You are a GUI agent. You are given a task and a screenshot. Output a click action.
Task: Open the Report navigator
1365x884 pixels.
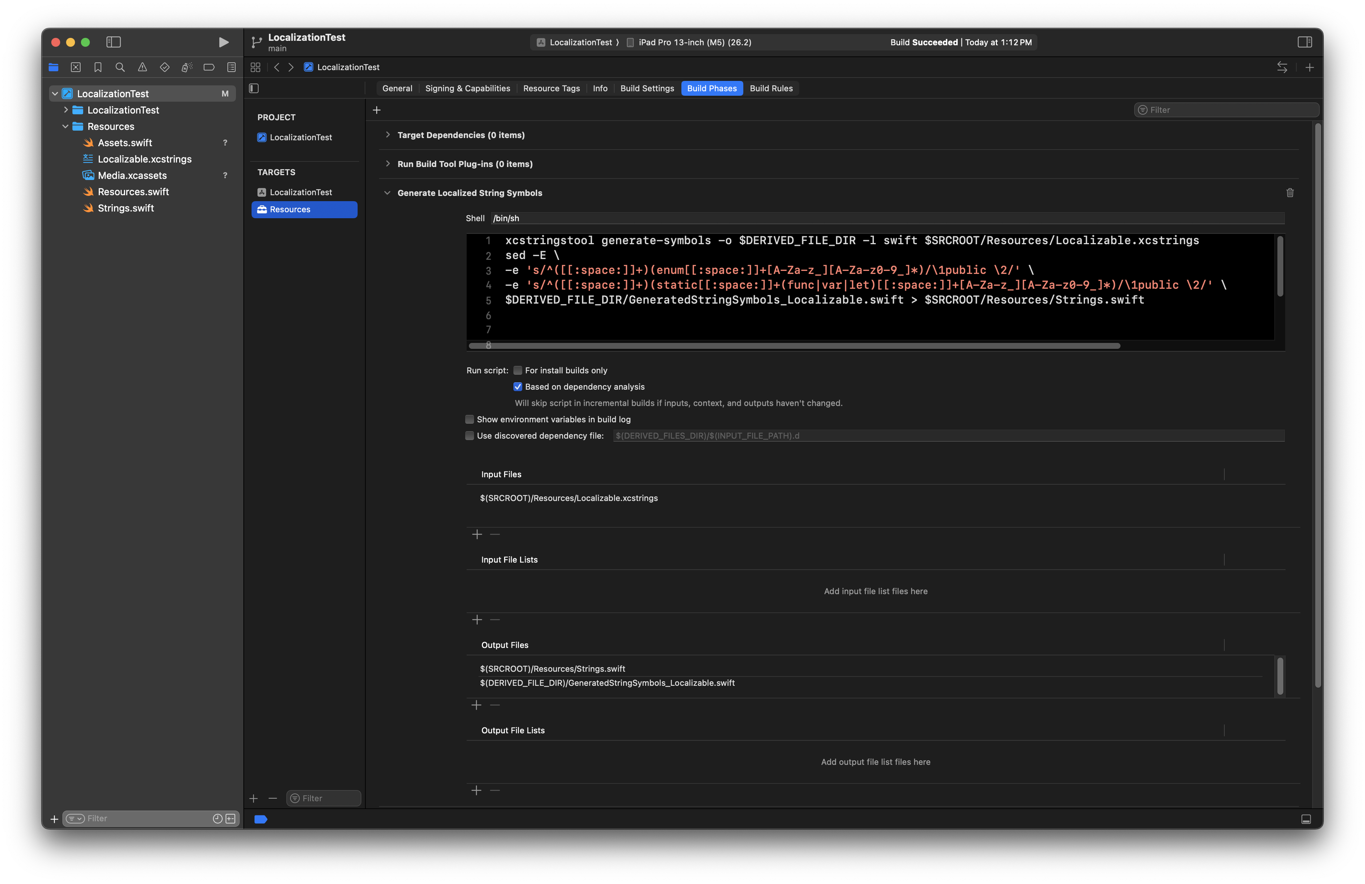pyautogui.click(x=231, y=67)
